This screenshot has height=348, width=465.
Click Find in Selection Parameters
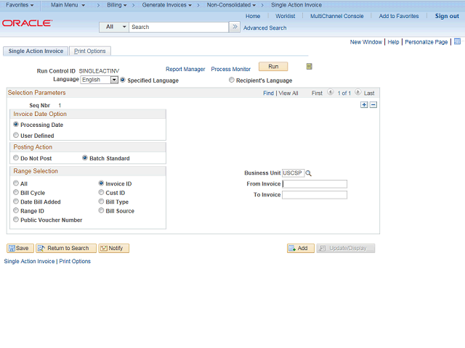point(268,94)
